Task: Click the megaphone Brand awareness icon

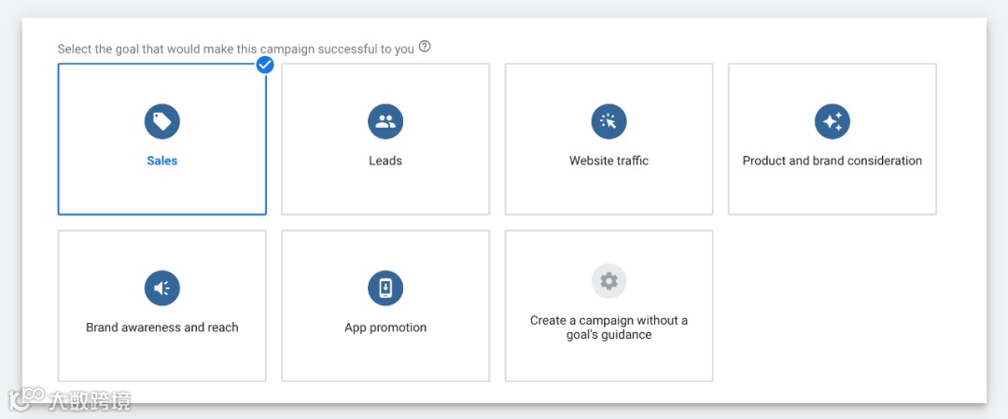Action: [x=161, y=288]
